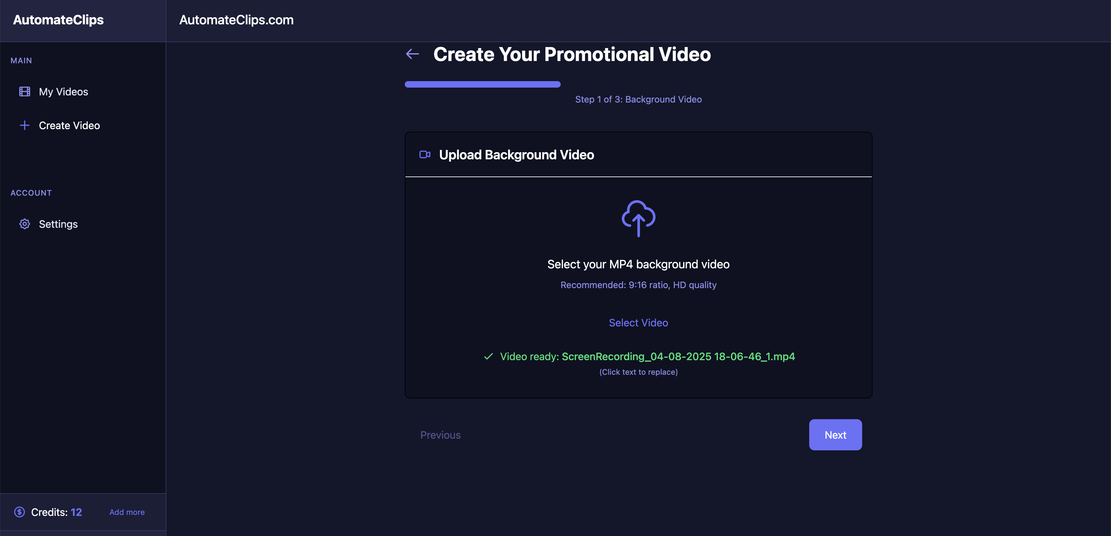Click ScreenRecording_04-08-2025 filename to replace video
The width and height of the screenshot is (1111, 536).
click(678, 356)
